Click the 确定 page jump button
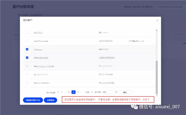 pos(125,92)
